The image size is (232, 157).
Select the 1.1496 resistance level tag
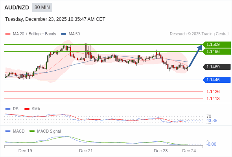click(217, 51)
